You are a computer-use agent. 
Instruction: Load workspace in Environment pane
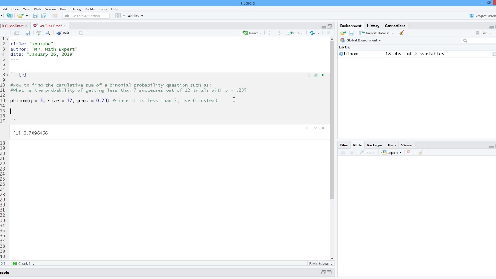(x=343, y=33)
